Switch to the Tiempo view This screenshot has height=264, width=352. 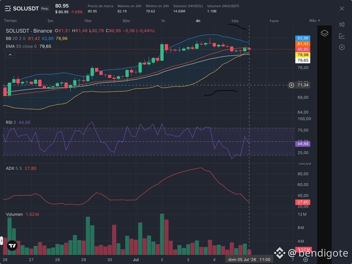[10, 21]
